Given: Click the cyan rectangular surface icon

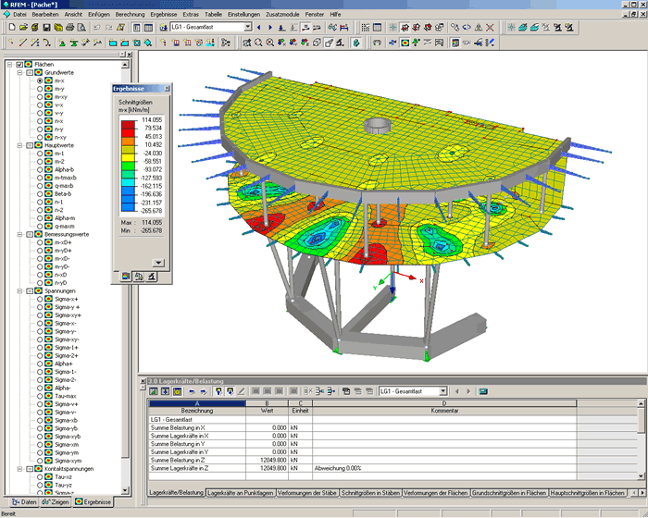Looking at the screenshot, I should click(x=112, y=43).
